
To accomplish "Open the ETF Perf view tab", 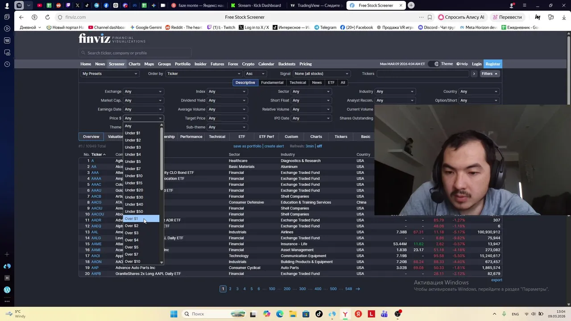I will [266, 136].
